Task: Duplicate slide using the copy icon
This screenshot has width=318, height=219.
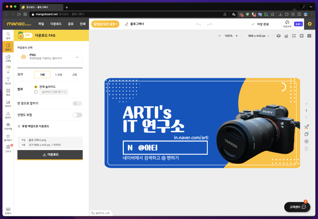Action: pos(306,134)
